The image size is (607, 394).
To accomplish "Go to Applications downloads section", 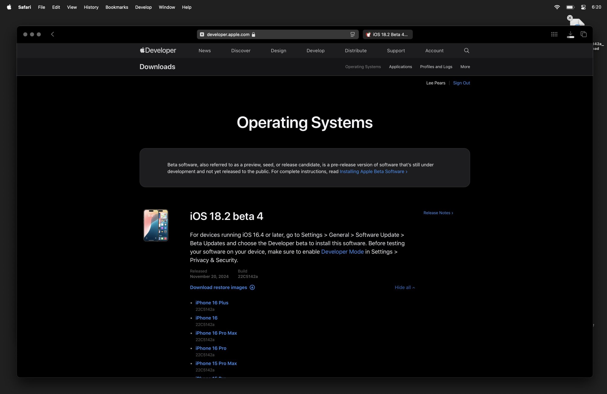I will [x=400, y=67].
